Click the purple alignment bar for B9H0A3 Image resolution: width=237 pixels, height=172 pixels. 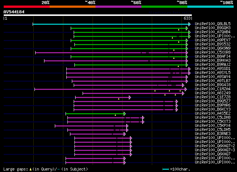click(115, 61)
